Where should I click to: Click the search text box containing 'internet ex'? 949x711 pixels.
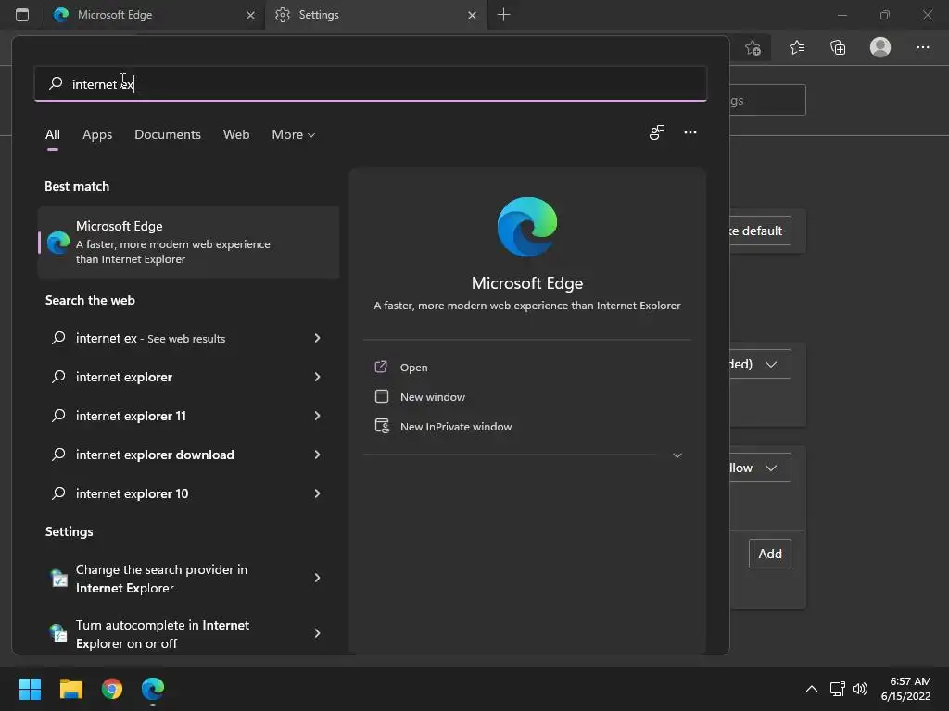[x=371, y=83]
